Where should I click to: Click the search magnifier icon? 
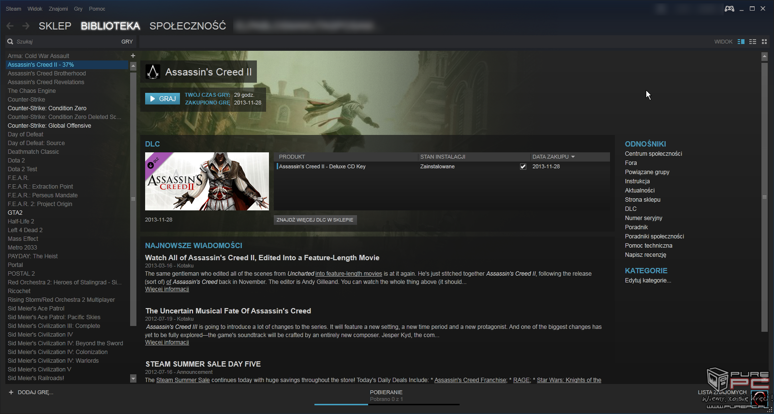click(x=10, y=42)
